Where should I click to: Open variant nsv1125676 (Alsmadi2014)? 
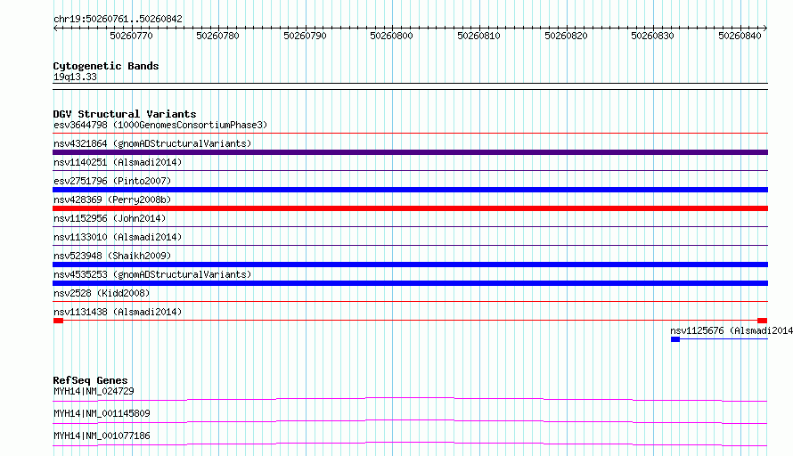[732, 330]
